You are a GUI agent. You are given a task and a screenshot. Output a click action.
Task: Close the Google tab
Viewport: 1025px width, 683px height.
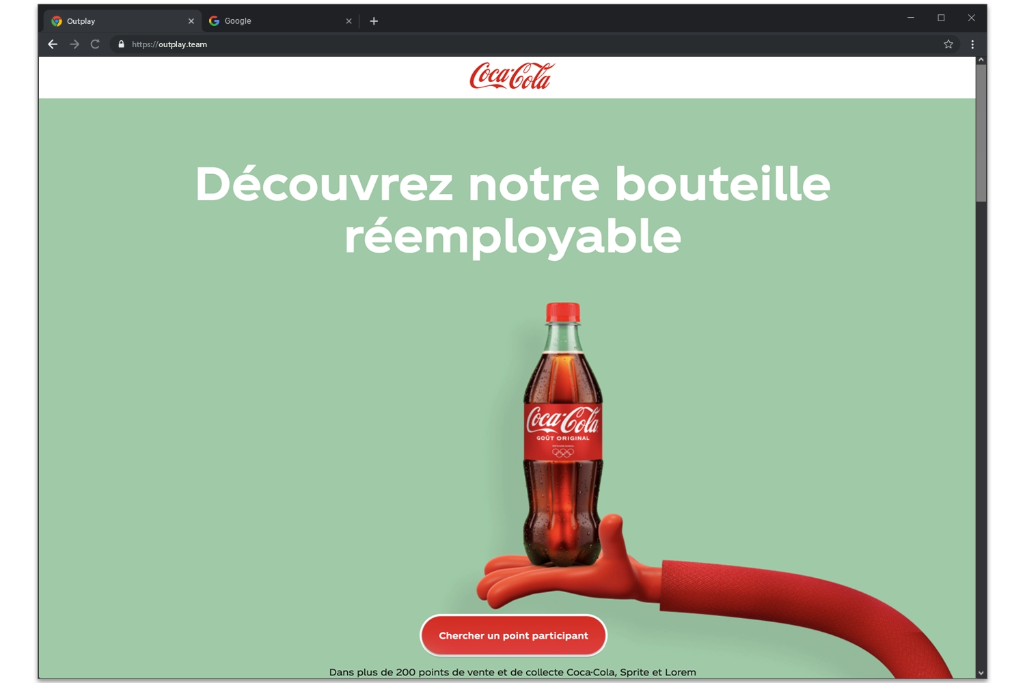click(x=348, y=21)
